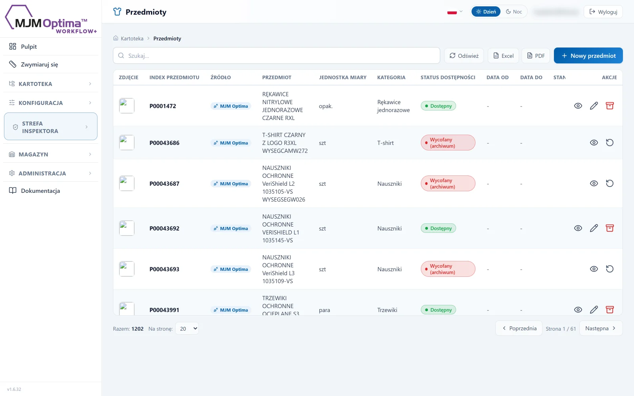Open the photo thumbnail for P0001472
The height and width of the screenshot is (396, 634).
pyautogui.click(x=127, y=106)
